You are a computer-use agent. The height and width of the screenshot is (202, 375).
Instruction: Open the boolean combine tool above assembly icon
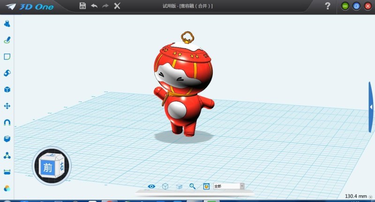coord(7,139)
